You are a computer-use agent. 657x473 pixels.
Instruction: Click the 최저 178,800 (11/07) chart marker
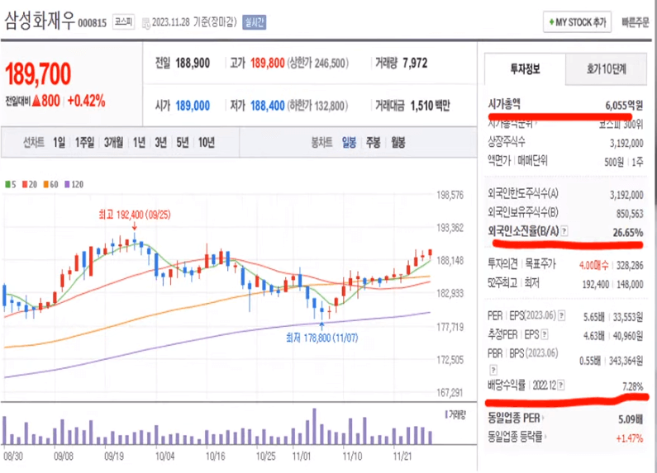[x=321, y=338]
